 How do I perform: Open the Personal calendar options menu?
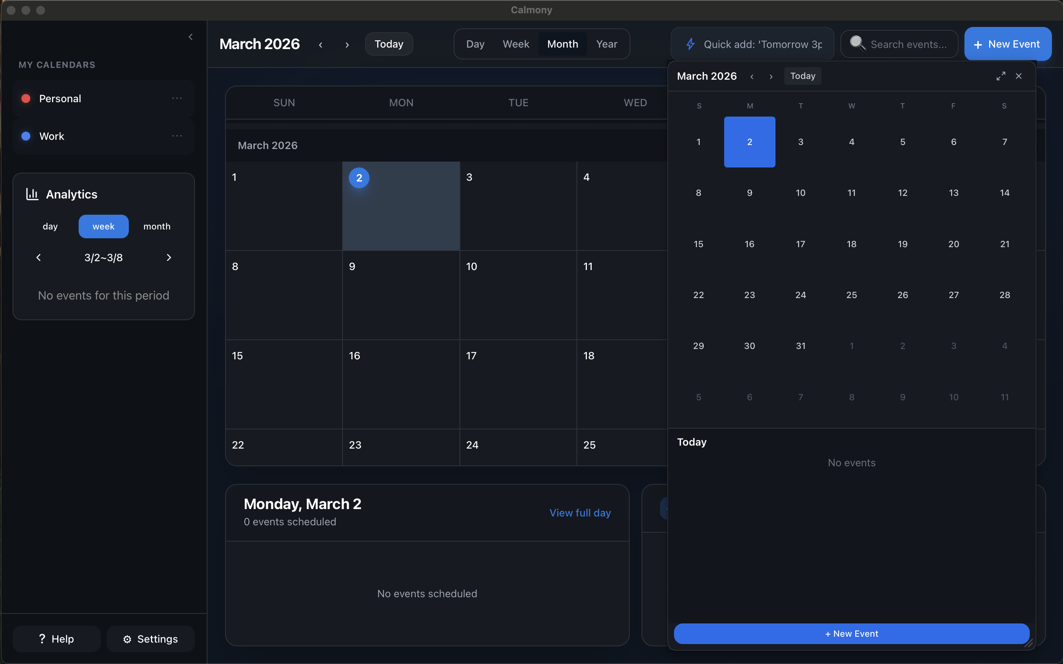(178, 98)
